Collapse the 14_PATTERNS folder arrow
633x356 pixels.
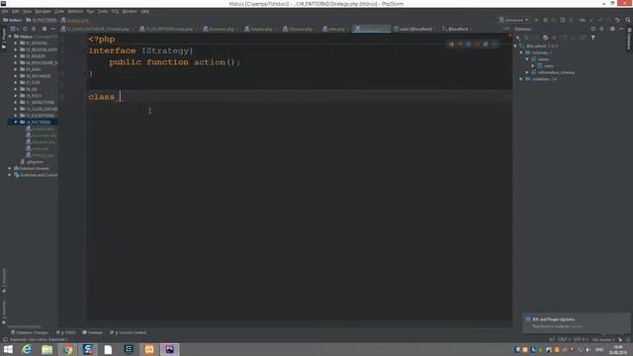click(x=16, y=122)
